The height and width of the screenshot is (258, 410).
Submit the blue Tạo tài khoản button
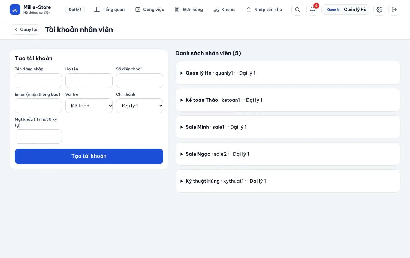tap(89, 156)
